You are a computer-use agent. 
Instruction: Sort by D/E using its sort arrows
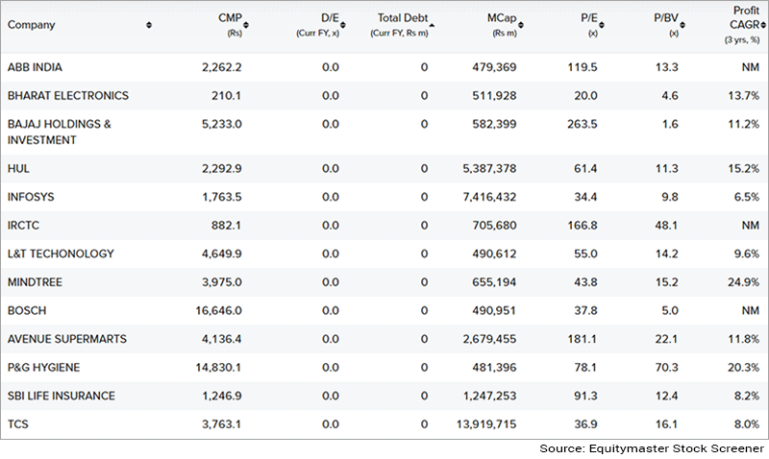click(343, 25)
